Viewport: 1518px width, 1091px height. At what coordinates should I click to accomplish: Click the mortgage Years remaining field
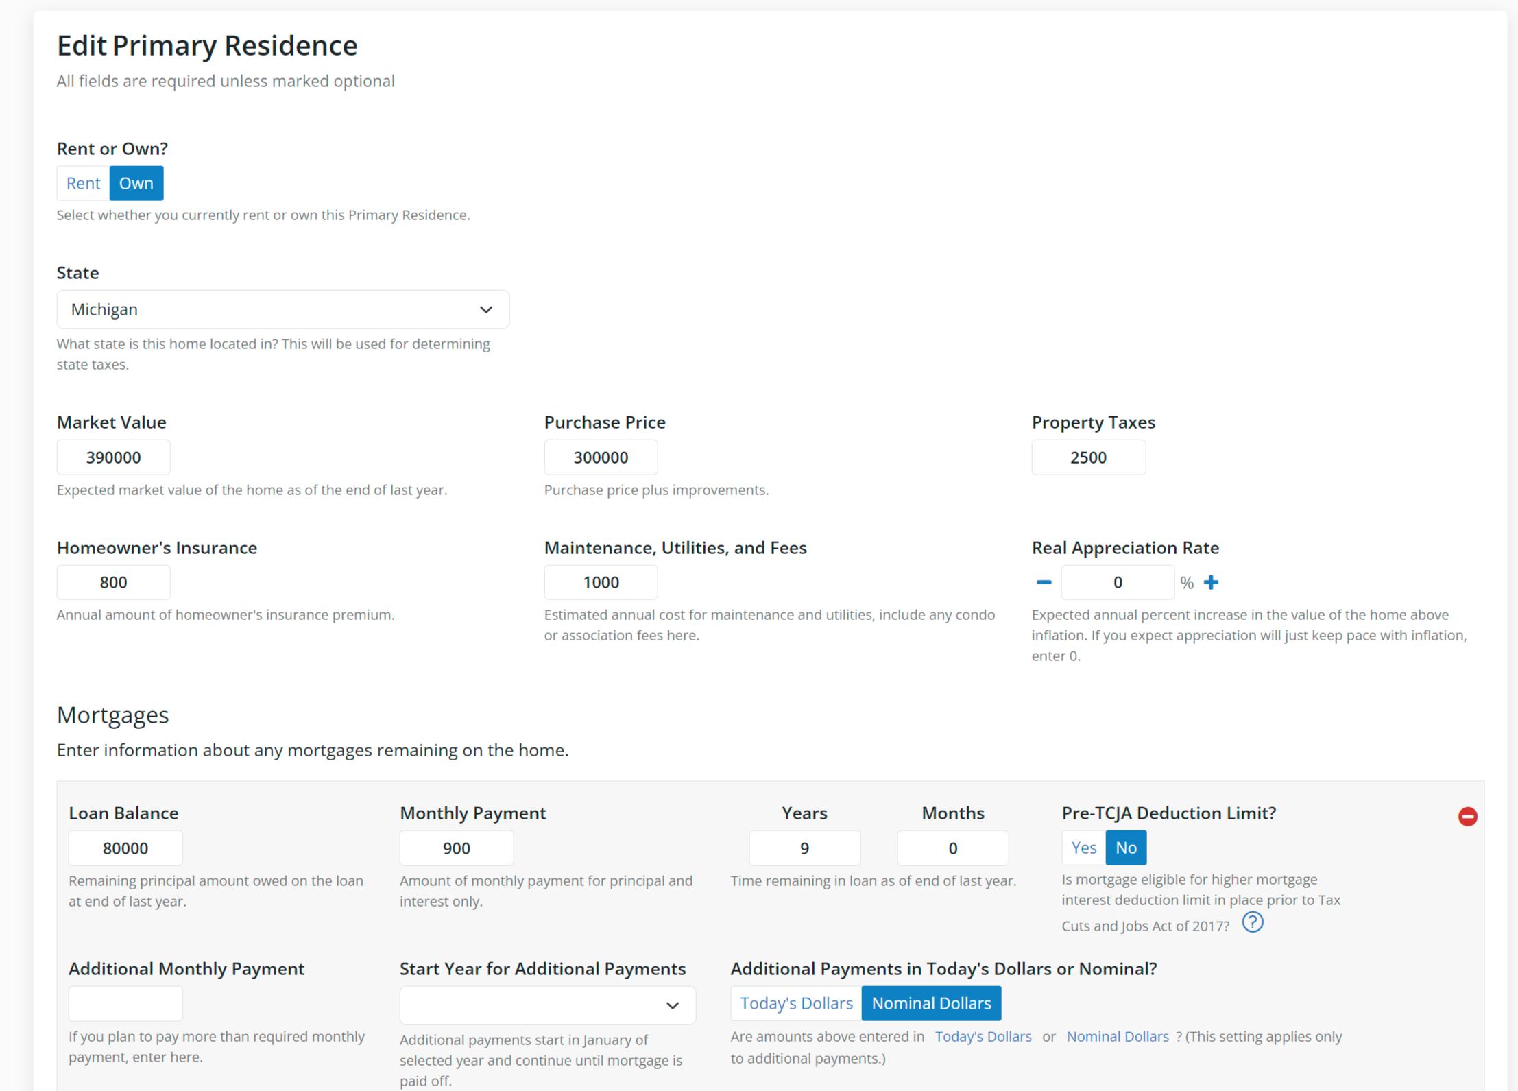point(804,848)
